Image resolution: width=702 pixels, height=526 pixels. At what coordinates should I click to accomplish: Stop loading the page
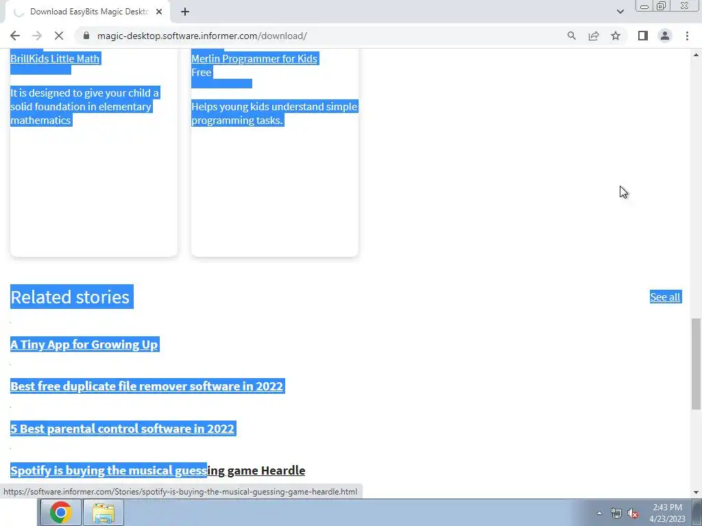point(59,36)
